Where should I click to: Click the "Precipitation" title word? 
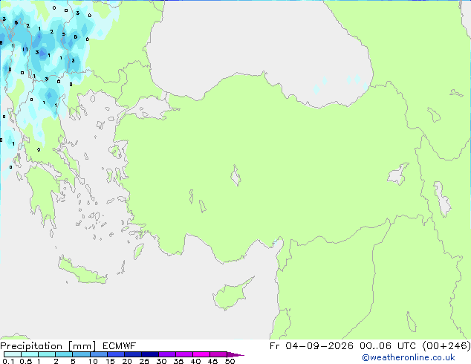point(31,346)
